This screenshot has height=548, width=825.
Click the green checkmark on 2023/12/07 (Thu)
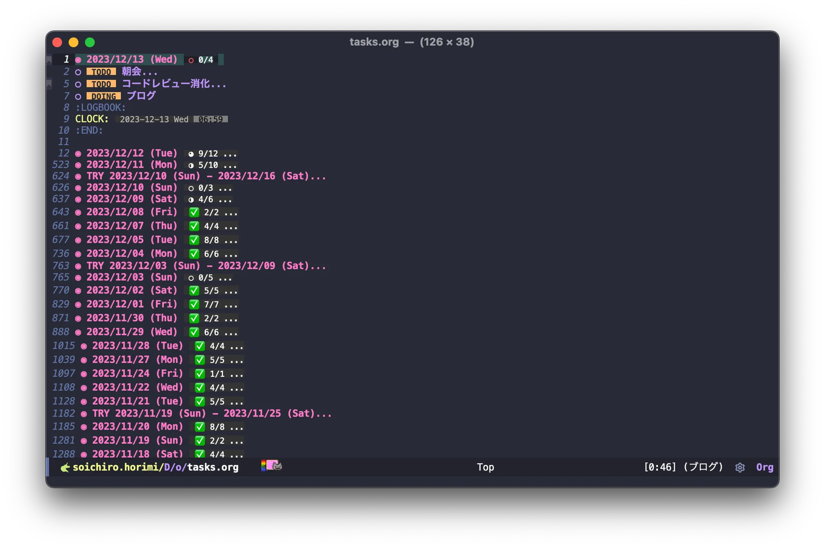tap(194, 226)
